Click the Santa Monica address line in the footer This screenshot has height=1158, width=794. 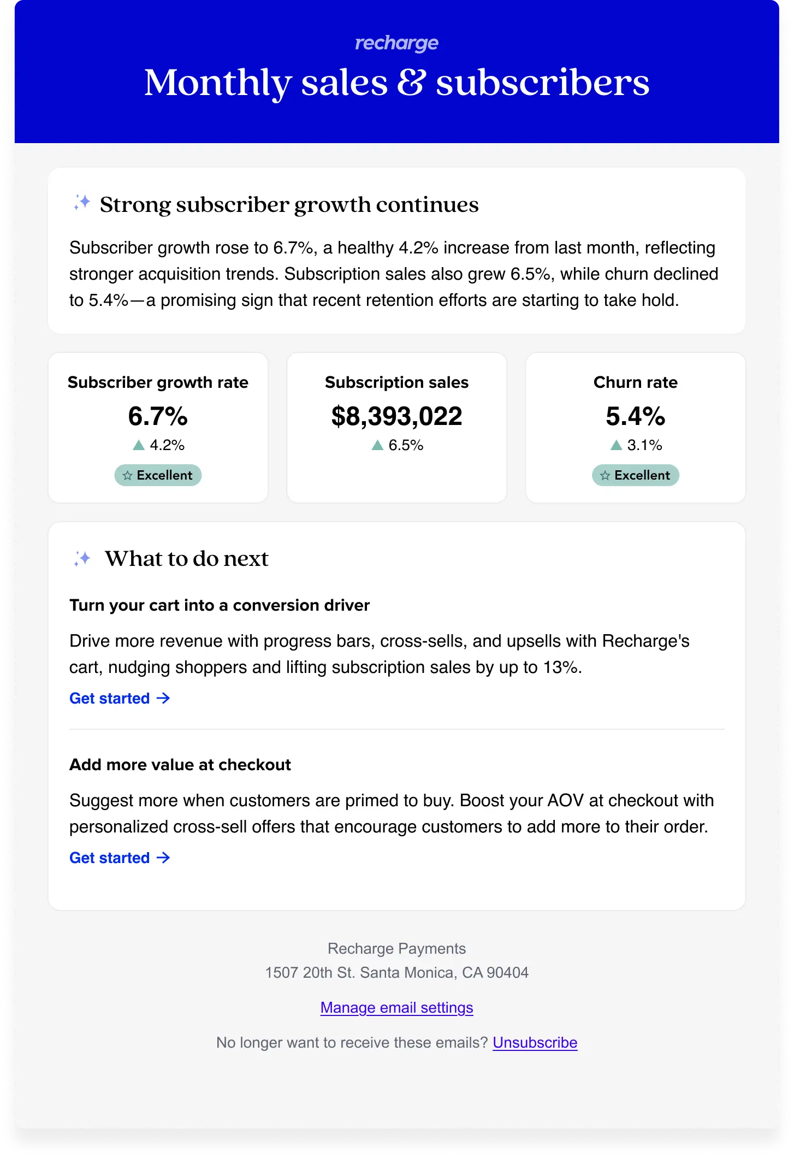click(396, 972)
